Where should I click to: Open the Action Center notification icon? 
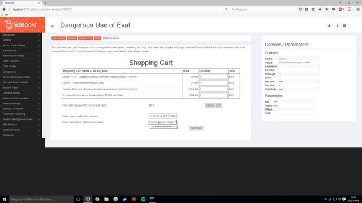click(x=344, y=199)
